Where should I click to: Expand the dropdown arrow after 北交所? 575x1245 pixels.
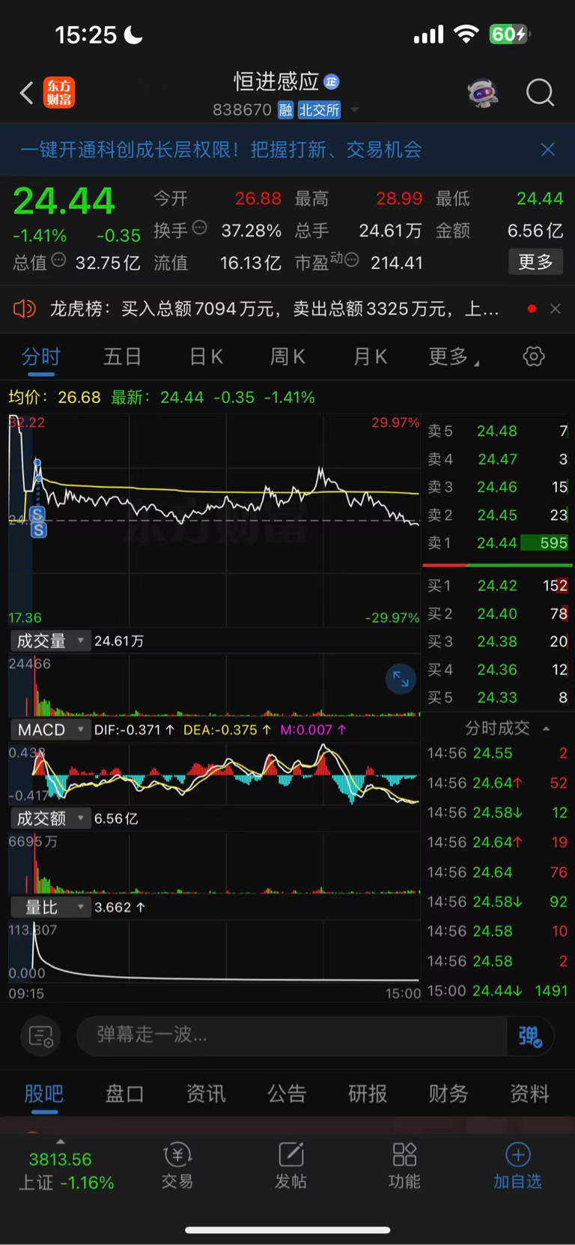355,110
